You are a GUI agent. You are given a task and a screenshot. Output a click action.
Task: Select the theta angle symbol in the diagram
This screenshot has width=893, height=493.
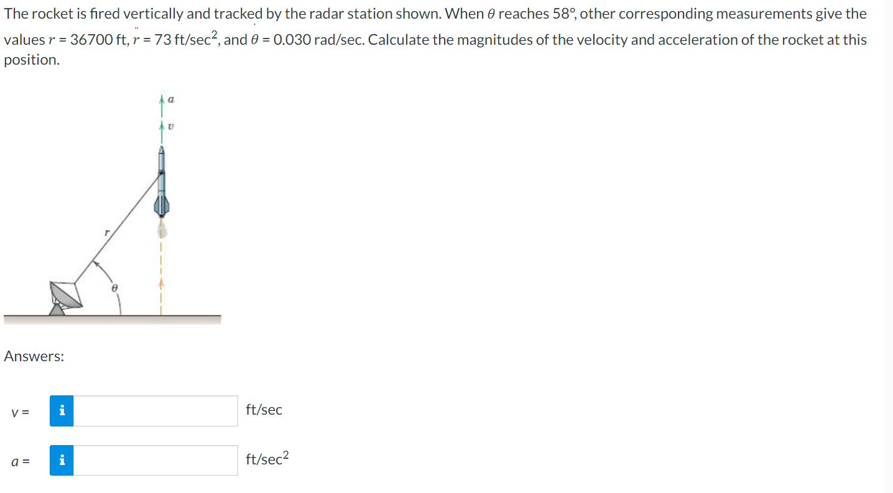[114, 287]
